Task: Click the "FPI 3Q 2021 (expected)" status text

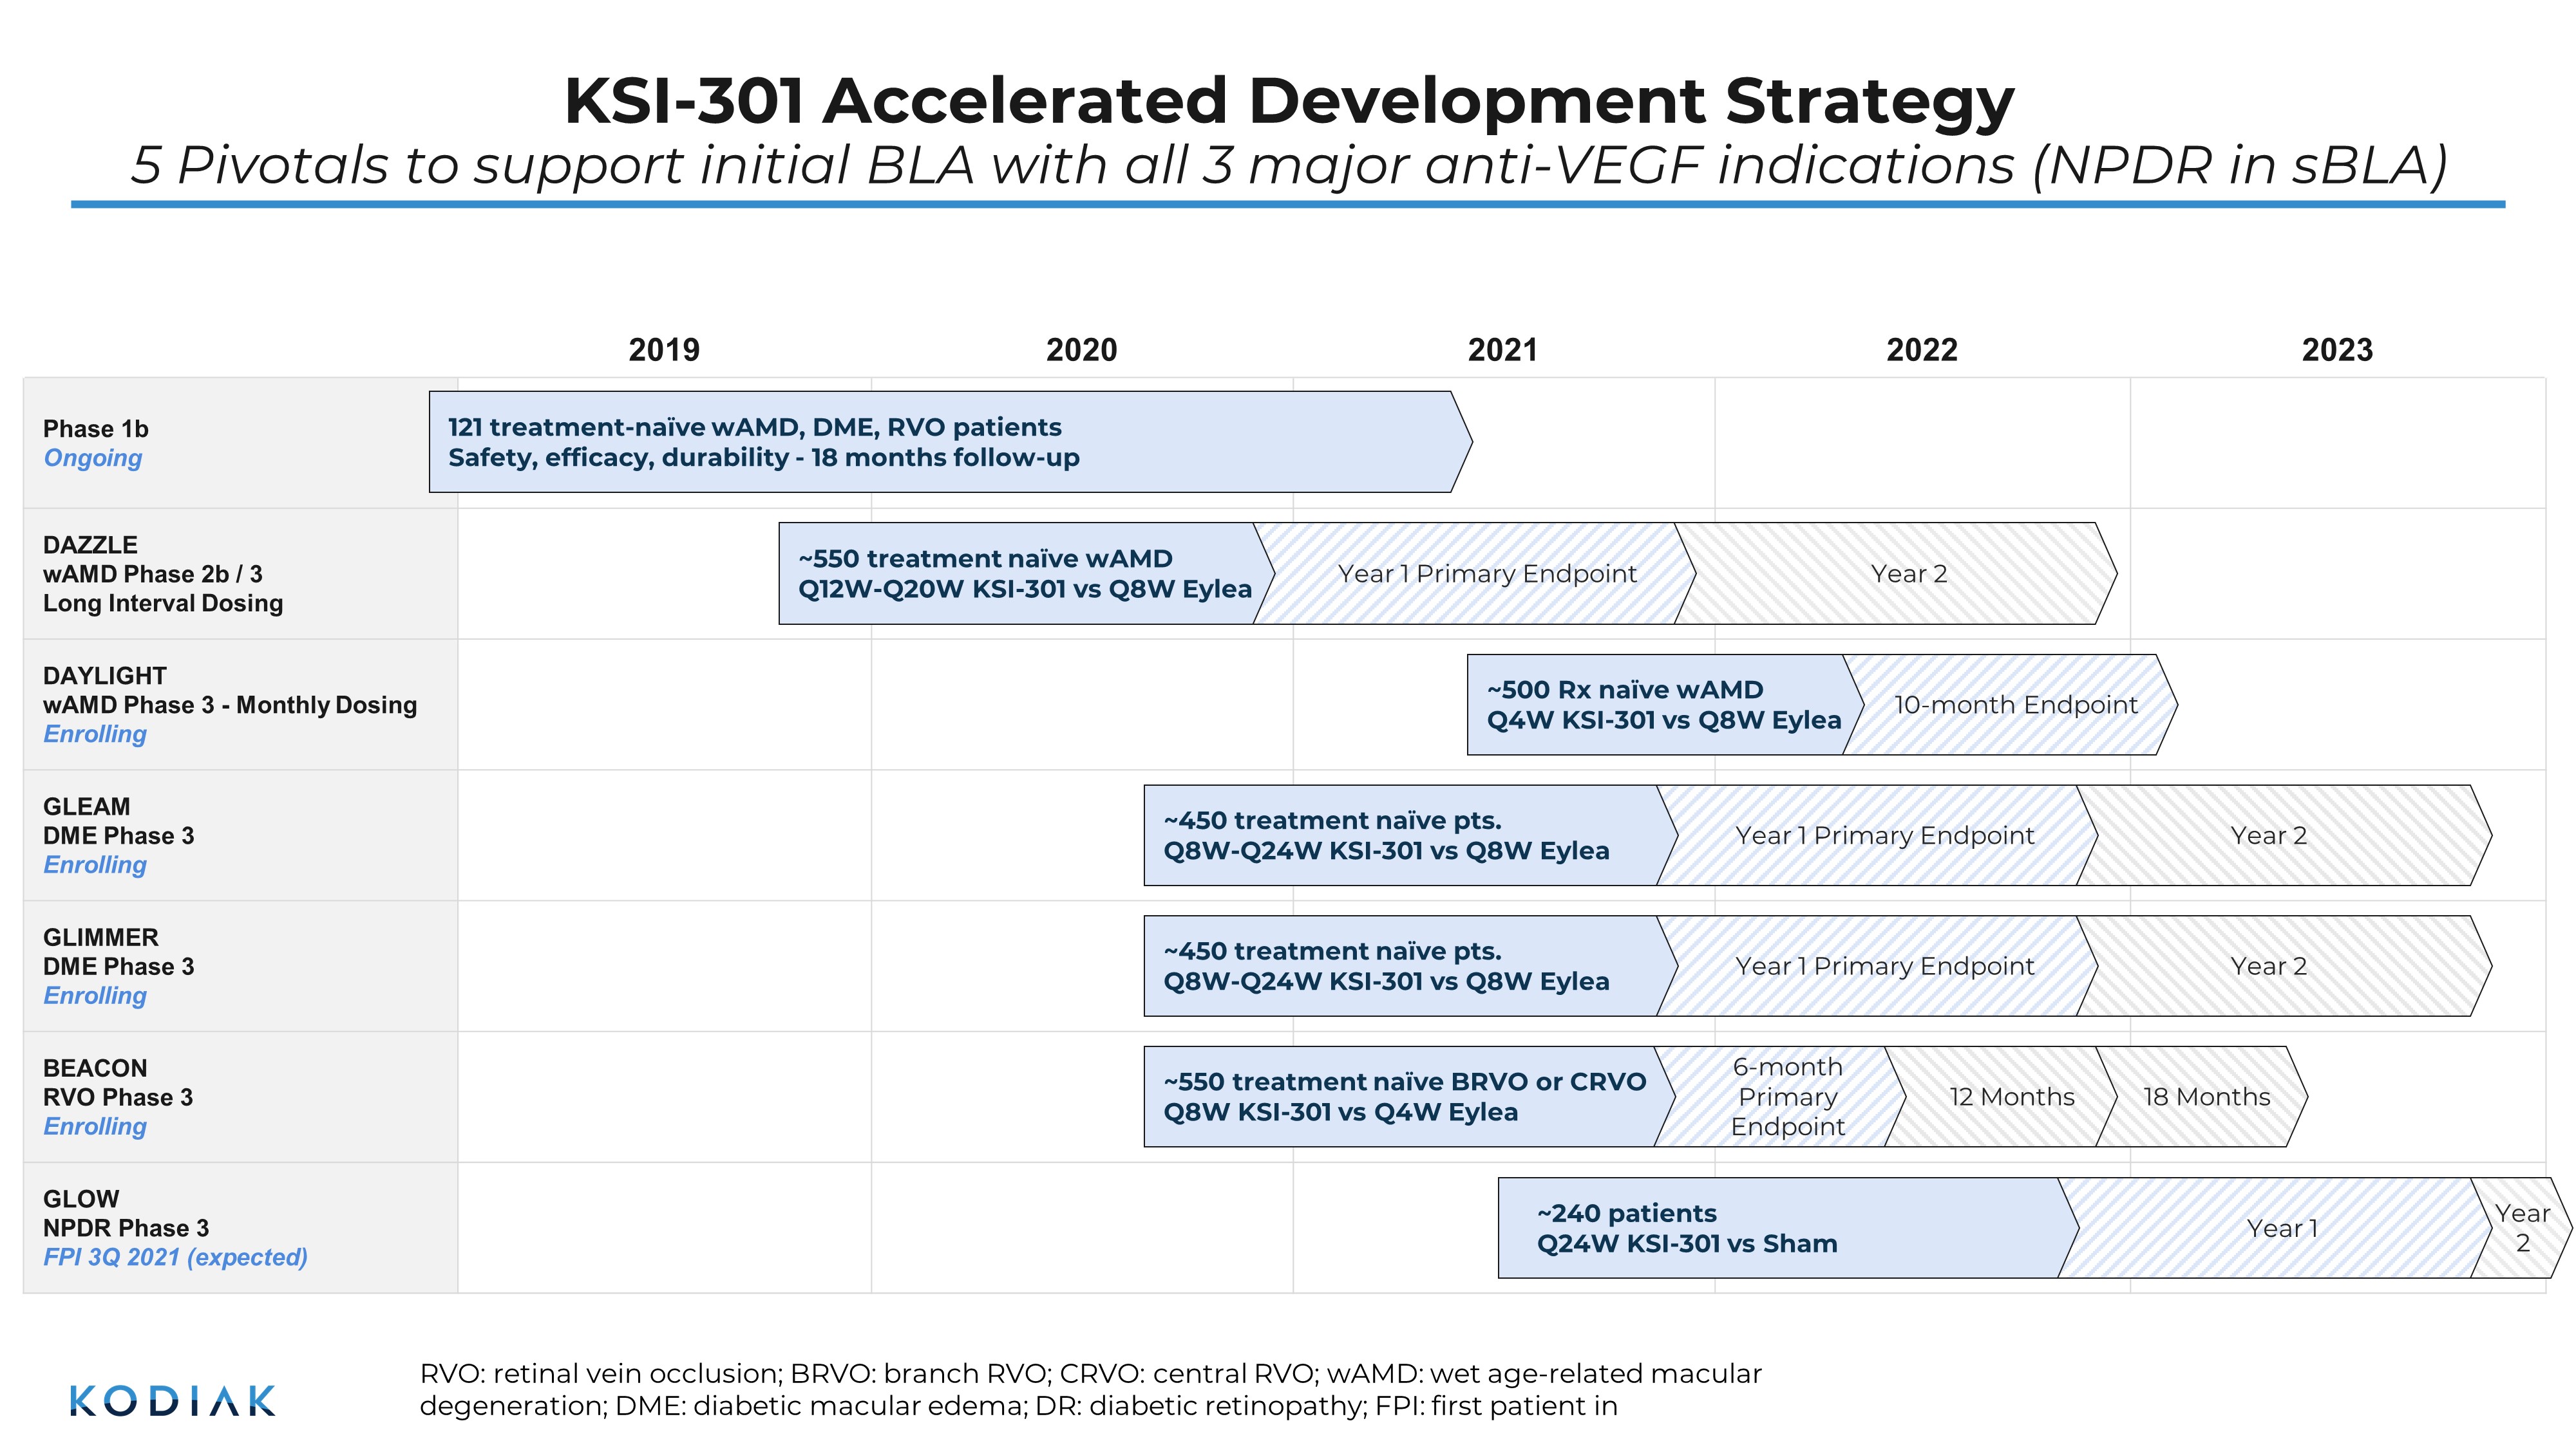Action: 175,1257
